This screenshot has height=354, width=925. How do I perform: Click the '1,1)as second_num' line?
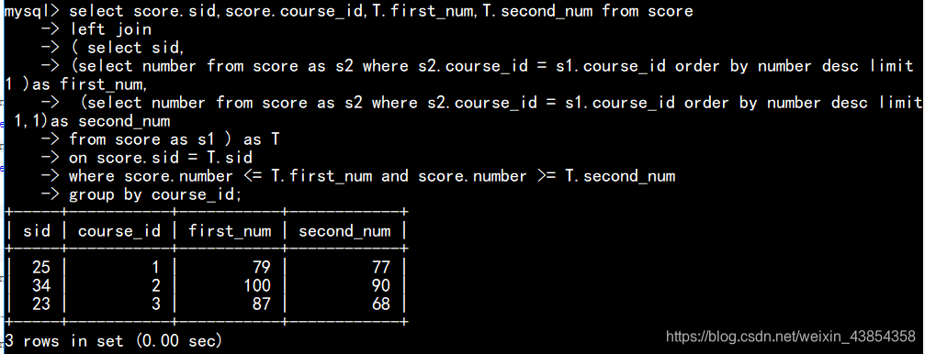coord(92,121)
